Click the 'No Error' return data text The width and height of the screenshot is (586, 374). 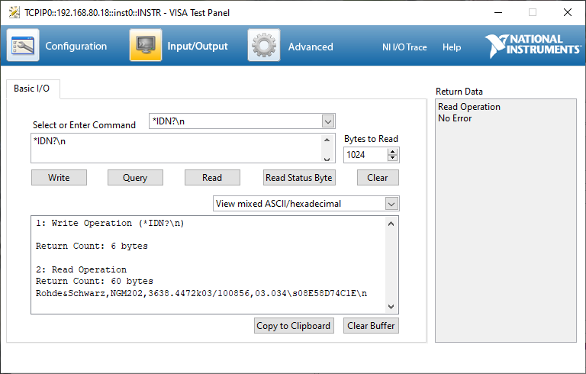pos(455,118)
